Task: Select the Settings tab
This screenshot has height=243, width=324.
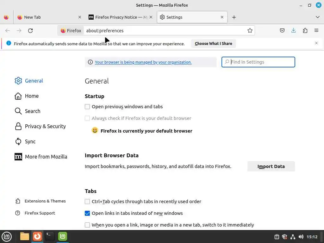Action: click(192, 17)
